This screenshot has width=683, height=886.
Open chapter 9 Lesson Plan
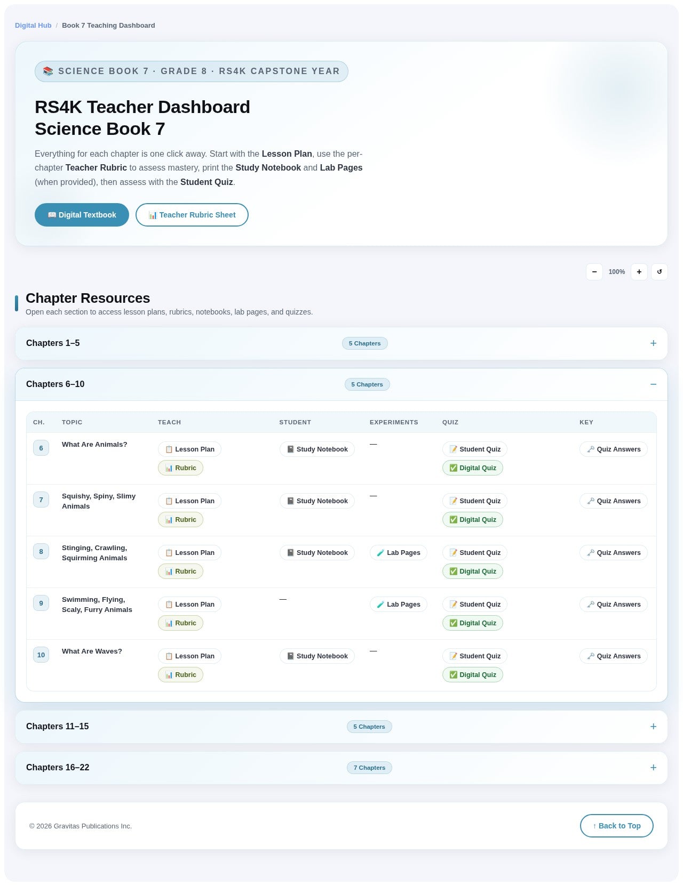[x=189, y=605]
